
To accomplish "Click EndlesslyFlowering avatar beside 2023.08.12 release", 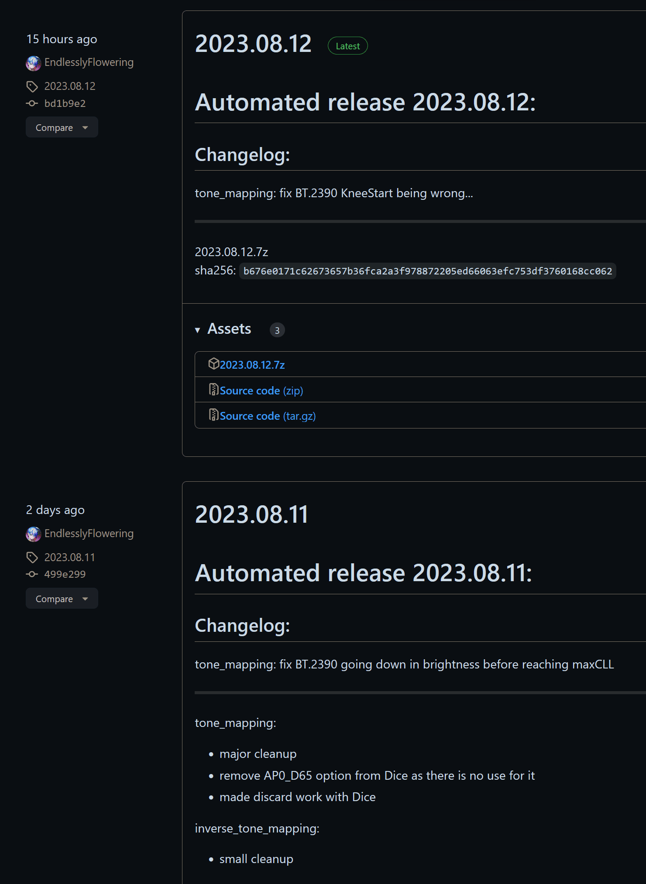I will [x=34, y=63].
